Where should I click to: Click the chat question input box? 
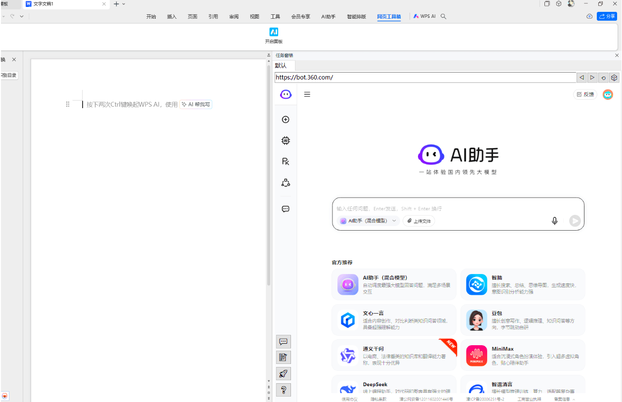[x=458, y=208]
